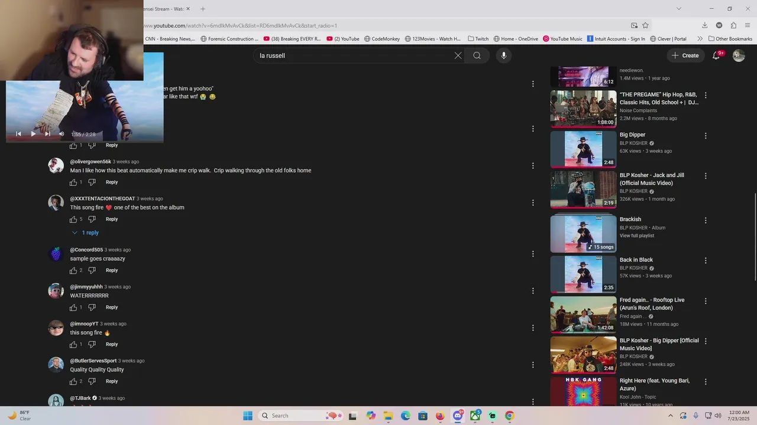Reply to @Concord505's comment
The image size is (757, 425).
[x=112, y=270]
